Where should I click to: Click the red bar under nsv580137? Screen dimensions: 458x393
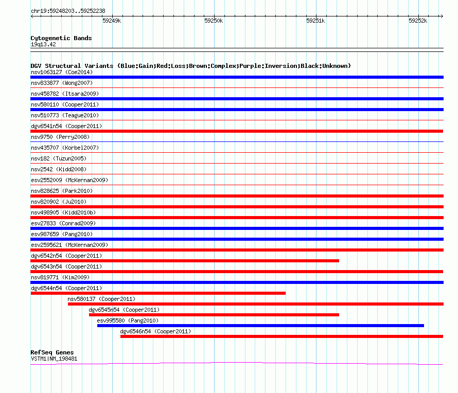[x=256, y=304]
